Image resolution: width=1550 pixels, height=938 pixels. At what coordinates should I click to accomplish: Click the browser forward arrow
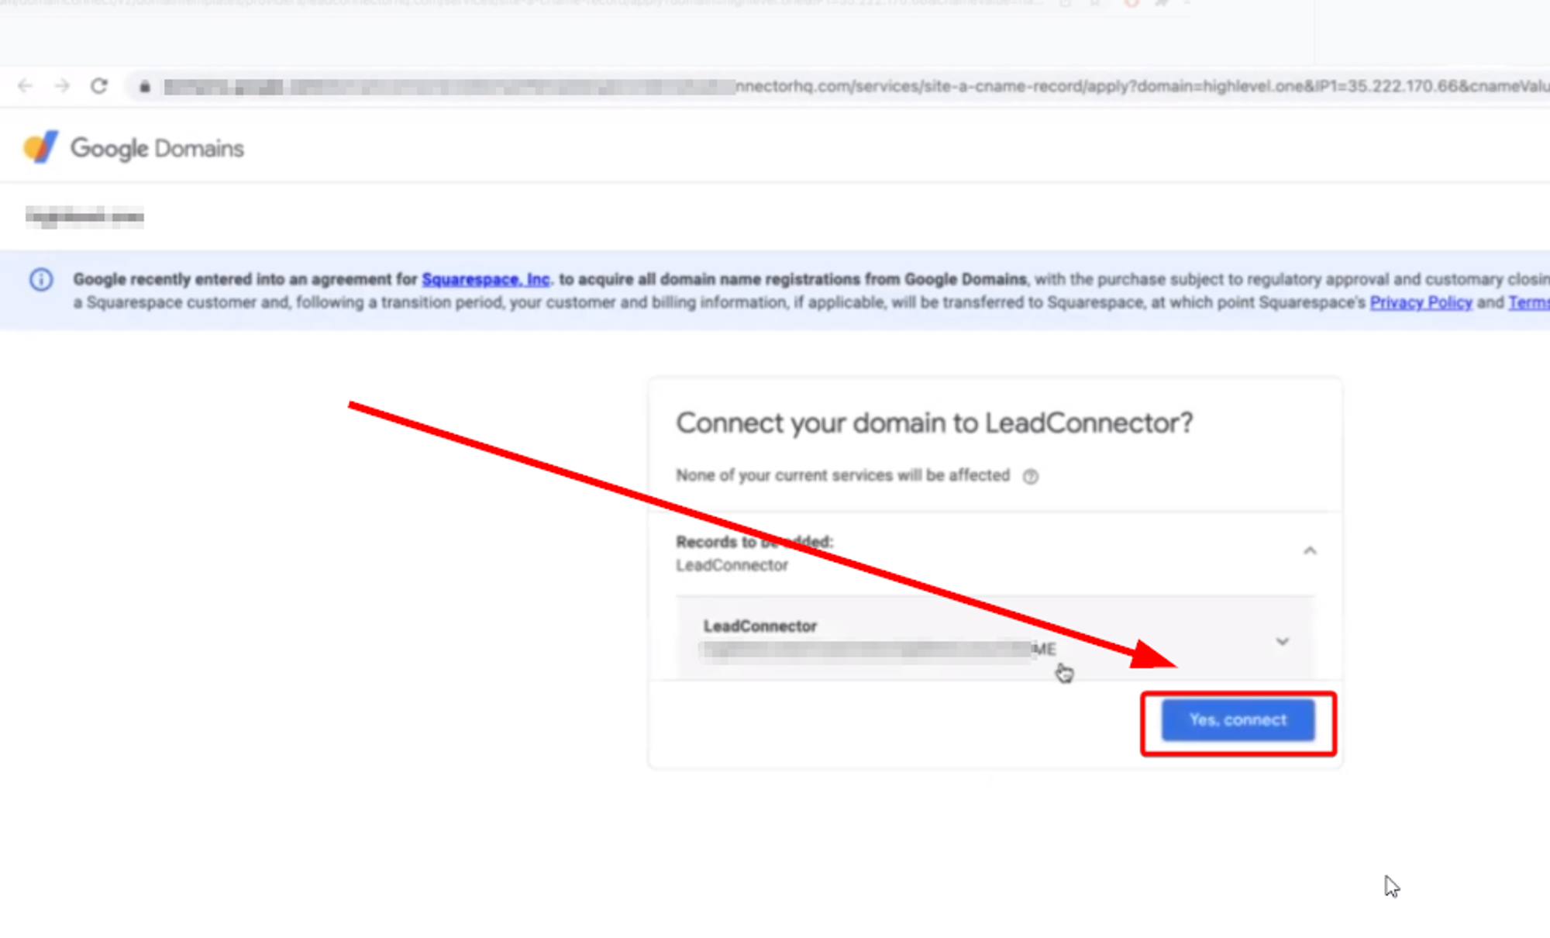[x=62, y=86]
